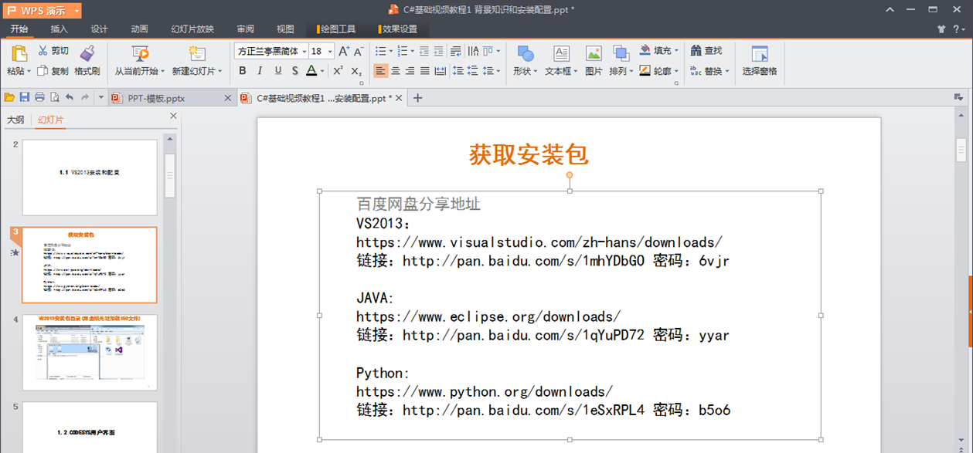The width and height of the screenshot is (973, 453).
Task: Expand the numbered list dropdown arrow
Action: 412,51
